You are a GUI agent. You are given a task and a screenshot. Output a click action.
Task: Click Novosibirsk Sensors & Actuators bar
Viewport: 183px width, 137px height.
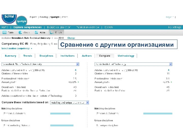point(60,113)
